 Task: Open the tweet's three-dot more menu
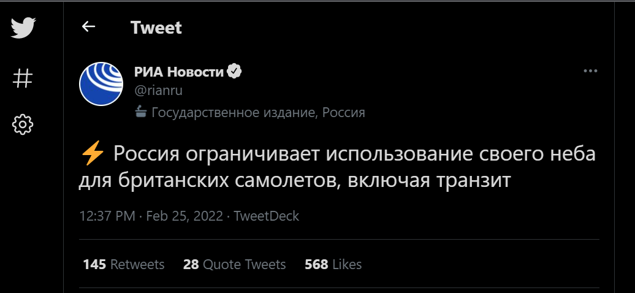click(x=590, y=71)
